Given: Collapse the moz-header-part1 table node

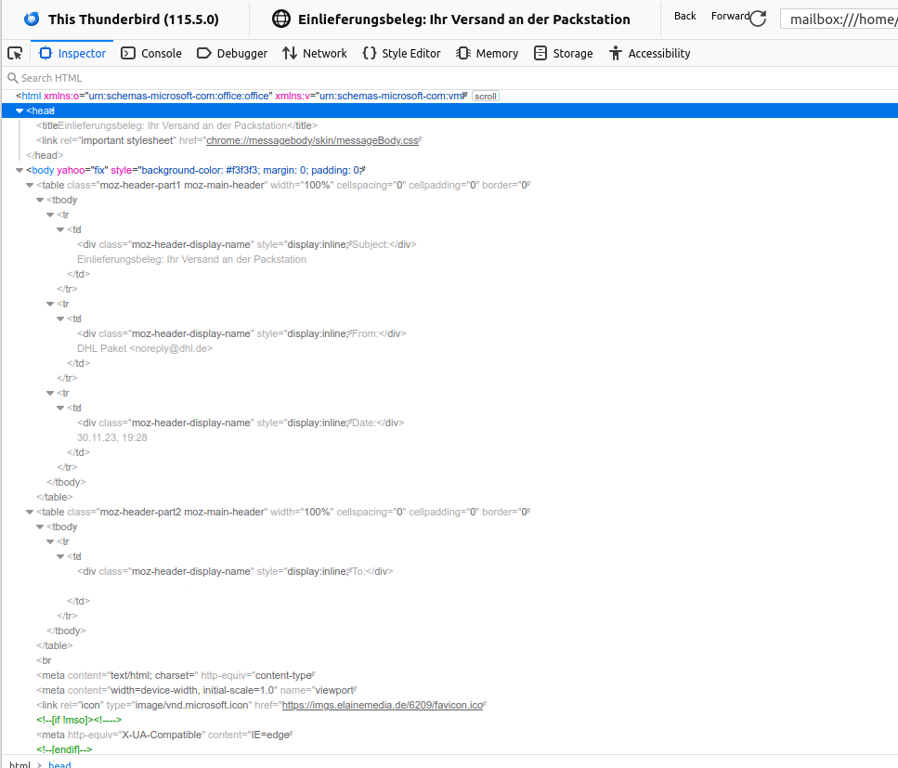Looking at the screenshot, I should tap(30, 185).
